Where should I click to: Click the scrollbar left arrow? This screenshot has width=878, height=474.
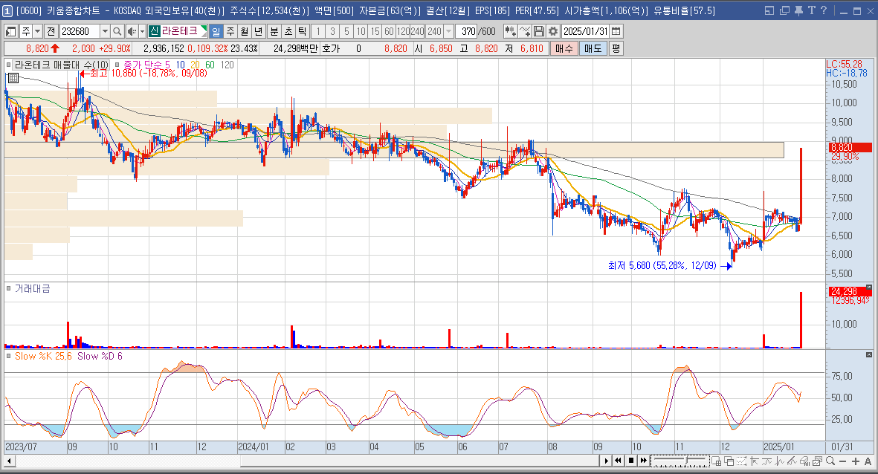click(x=9, y=461)
